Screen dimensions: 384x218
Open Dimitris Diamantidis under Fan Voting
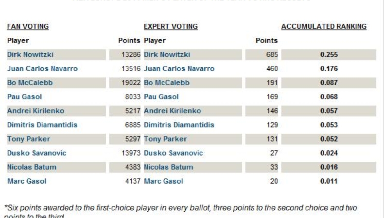click(x=42, y=125)
